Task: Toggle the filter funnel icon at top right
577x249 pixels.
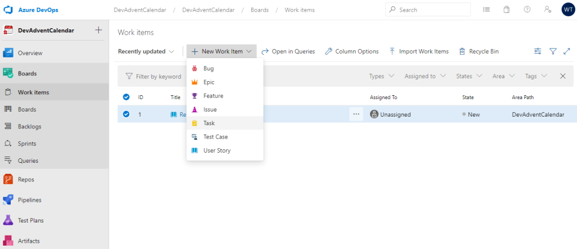Action: coord(553,51)
